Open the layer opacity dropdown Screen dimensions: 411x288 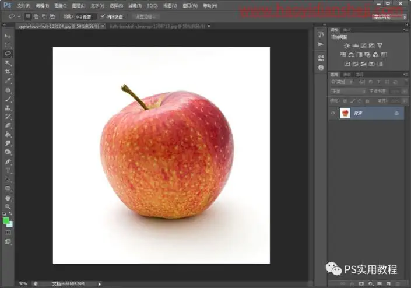click(x=405, y=91)
